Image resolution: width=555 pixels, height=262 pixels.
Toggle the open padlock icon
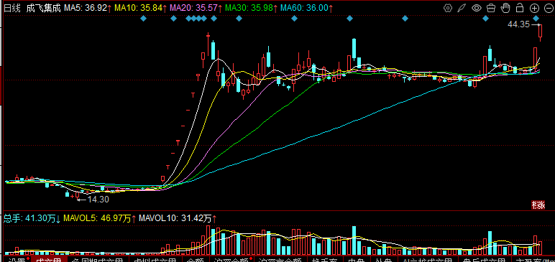click(x=520, y=7)
